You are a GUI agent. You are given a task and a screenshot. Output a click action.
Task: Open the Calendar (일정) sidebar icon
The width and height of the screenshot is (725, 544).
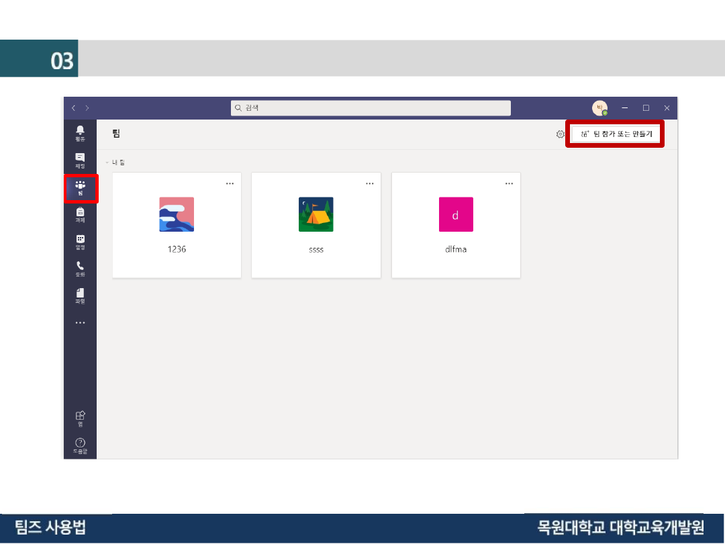point(80,241)
